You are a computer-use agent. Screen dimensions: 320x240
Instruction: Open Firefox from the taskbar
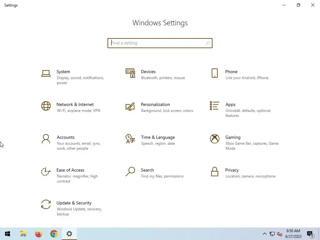[38, 234]
